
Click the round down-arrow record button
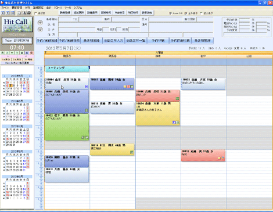(x=40, y=30)
